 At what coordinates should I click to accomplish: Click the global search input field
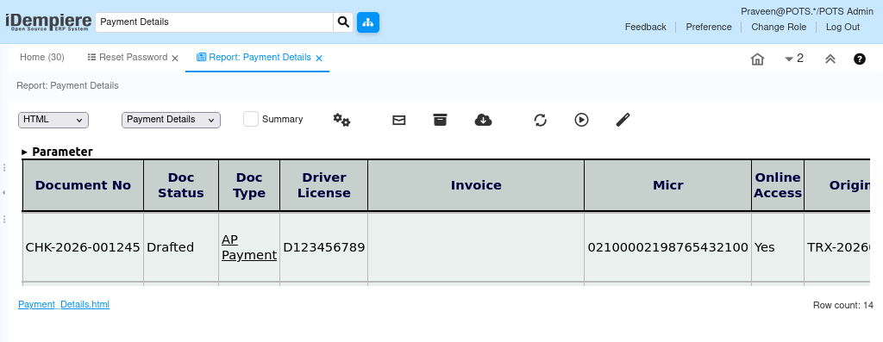tap(215, 22)
